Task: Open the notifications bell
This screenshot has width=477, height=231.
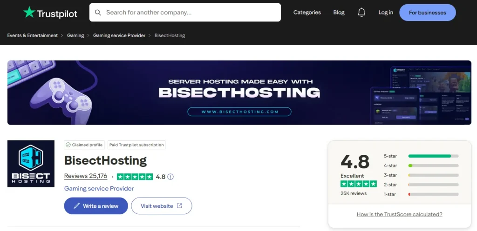Action: pos(361,13)
